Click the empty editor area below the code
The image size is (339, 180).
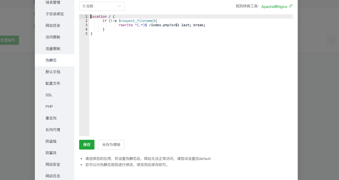click(x=191, y=86)
